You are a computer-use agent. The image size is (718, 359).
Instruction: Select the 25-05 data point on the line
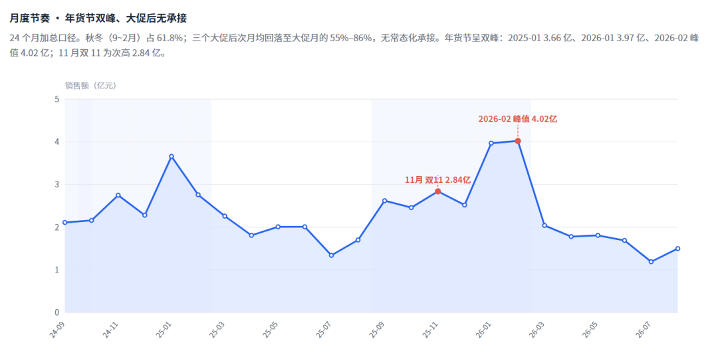[x=278, y=227]
